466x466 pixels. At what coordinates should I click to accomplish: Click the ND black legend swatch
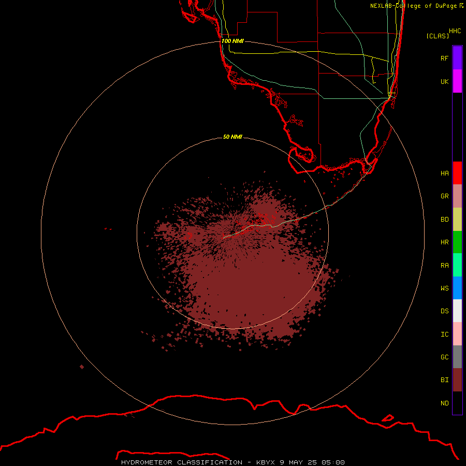(x=457, y=403)
